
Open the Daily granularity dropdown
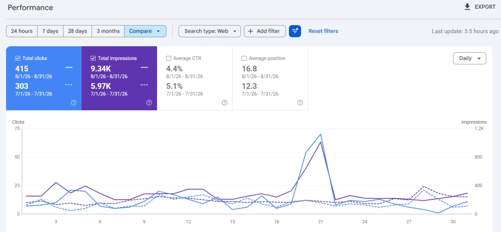(x=470, y=58)
